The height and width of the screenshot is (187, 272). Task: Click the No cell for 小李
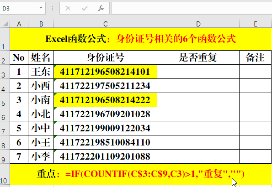pyautogui.click(x=19, y=156)
